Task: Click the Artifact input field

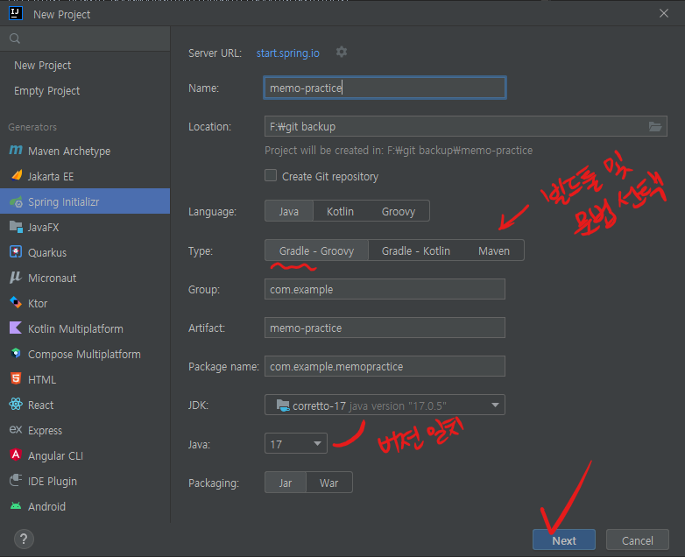Action: [385, 328]
